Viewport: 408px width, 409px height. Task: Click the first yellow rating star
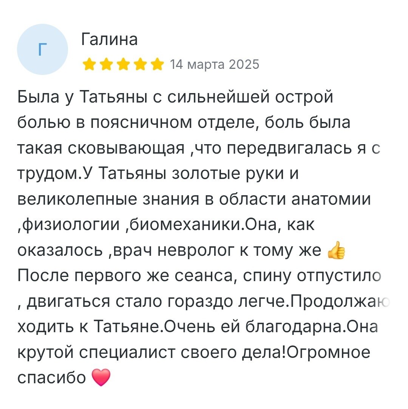click(x=89, y=64)
